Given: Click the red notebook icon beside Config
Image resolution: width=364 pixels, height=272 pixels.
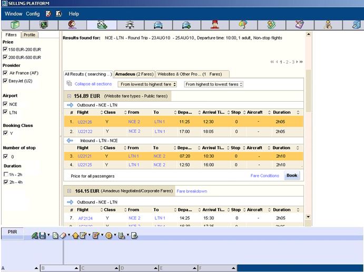Looking at the screenshot, I should (48, 14).
